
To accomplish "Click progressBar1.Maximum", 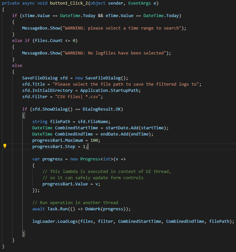I will pos(57,140).
